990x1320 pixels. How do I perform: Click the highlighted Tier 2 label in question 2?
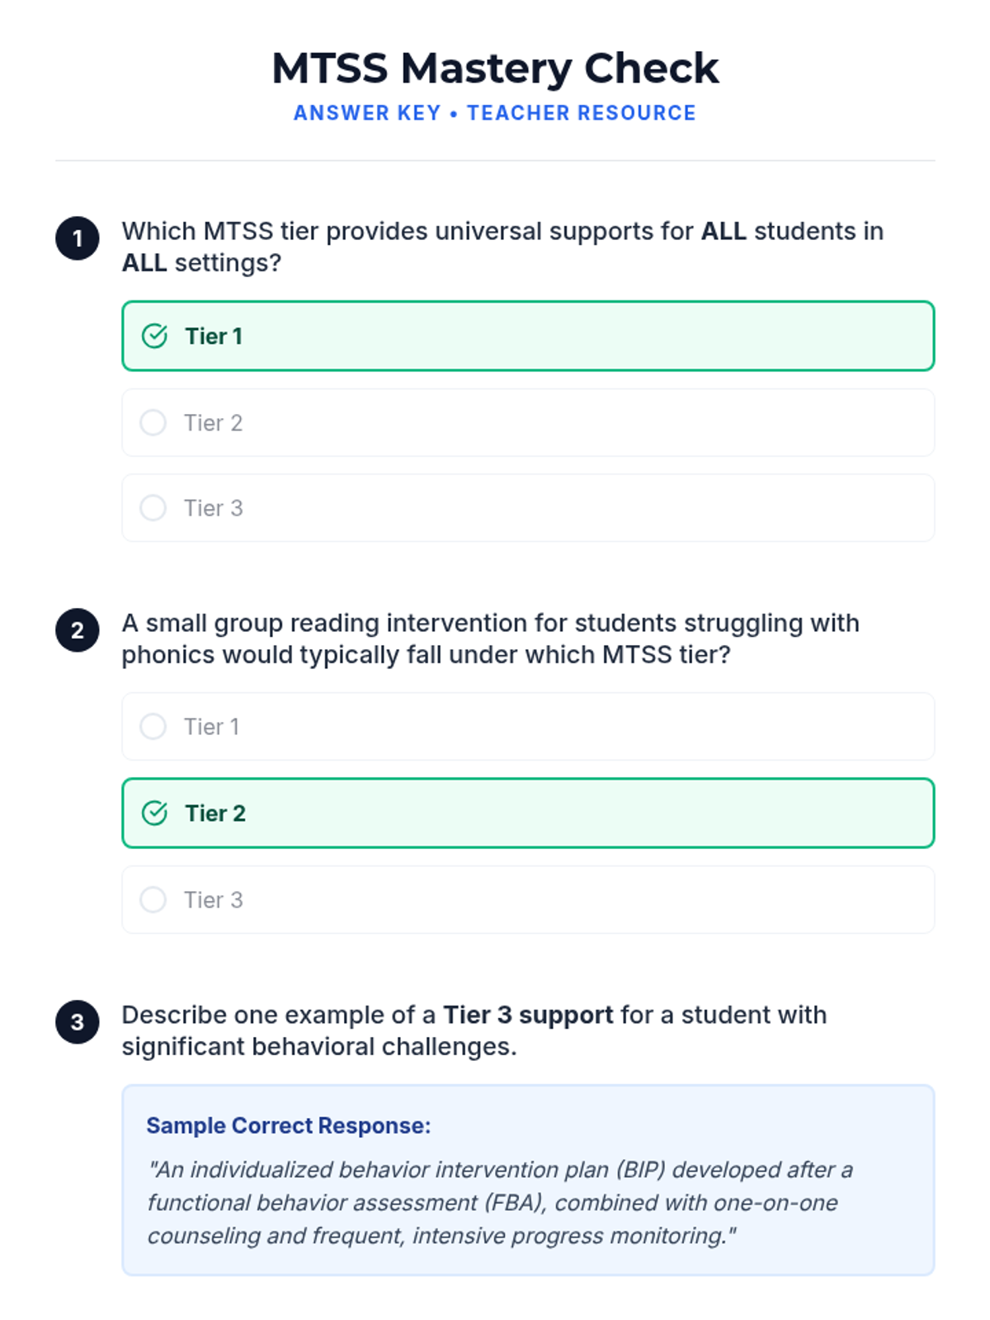click(215, 813)
